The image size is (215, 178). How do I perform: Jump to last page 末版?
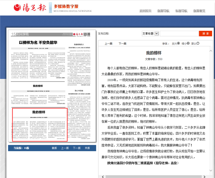tap(87, 148)
